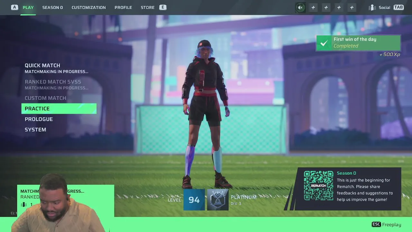412x232 pixels.
Task: Click the ESC key hint badge
Action: click(x=376, y=224)
